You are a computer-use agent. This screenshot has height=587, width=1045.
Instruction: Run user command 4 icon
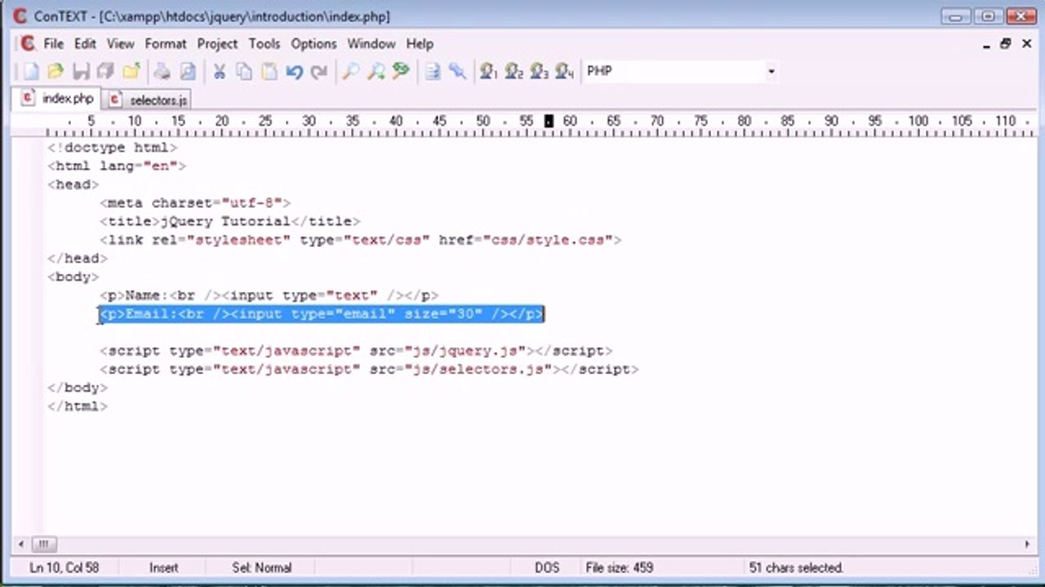[564, 72]
